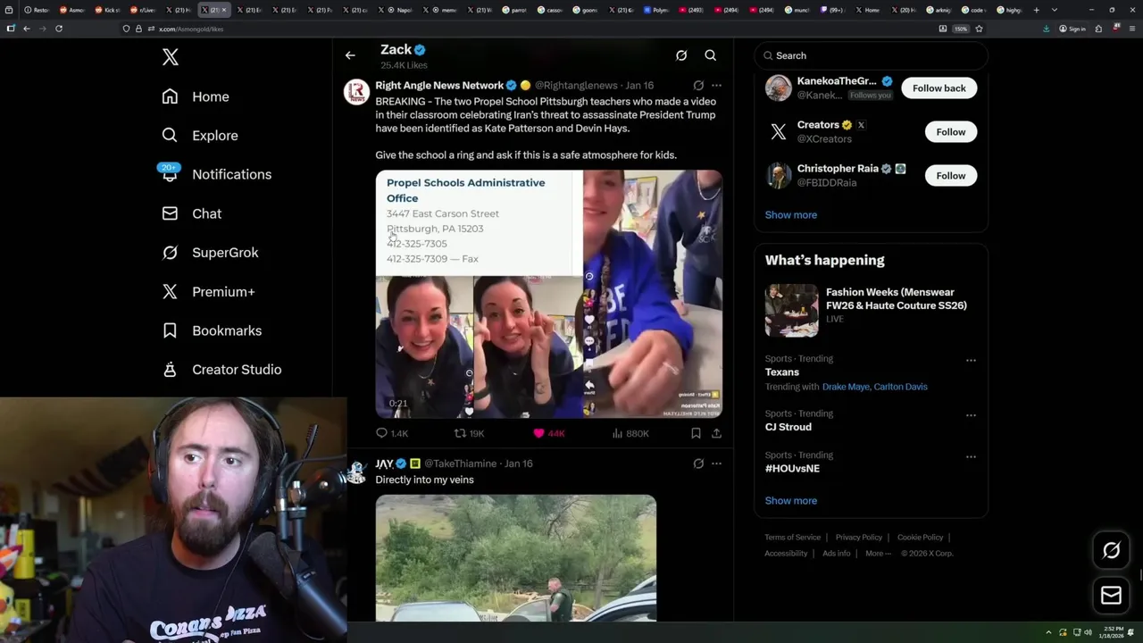Repost the Right Angle post with 19K reposts

click(x=469, y=433)
